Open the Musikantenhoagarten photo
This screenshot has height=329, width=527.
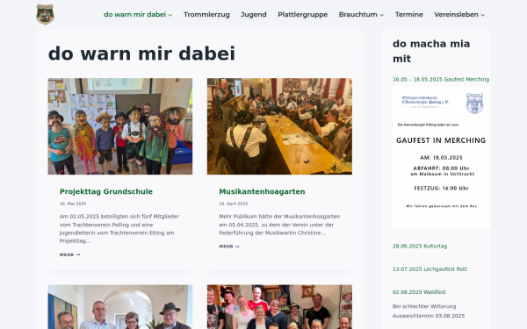coord(279,126)
